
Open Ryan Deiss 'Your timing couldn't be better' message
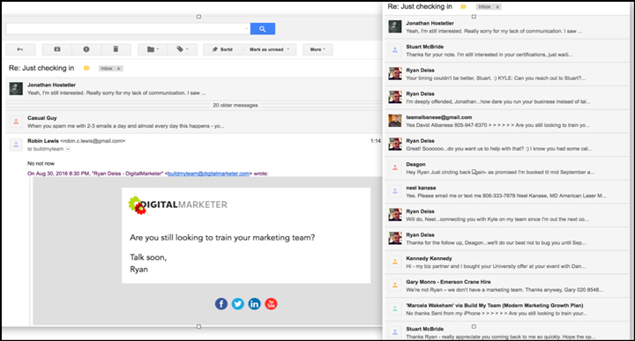pos(507,74)
